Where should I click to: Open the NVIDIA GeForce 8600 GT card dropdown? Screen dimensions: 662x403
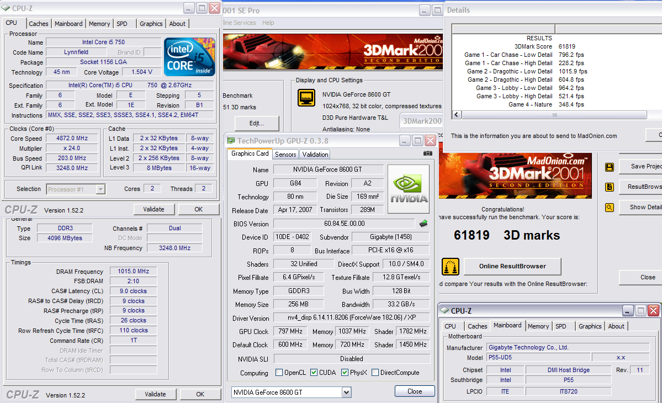pos(346,393)
